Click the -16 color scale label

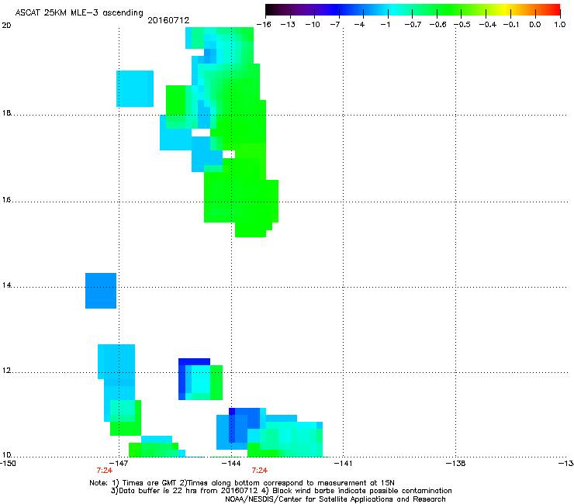click(x=264, y=25)
